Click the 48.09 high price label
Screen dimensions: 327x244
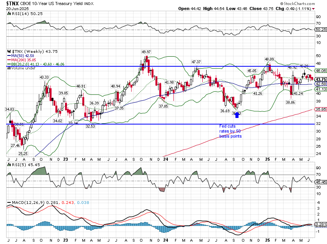point(269,59)
